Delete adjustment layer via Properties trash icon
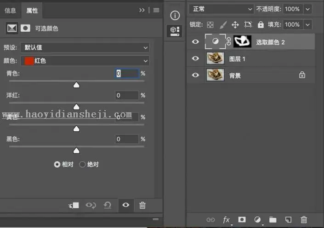The width and height of the screenshot is (324, 228). pos(142,205)
